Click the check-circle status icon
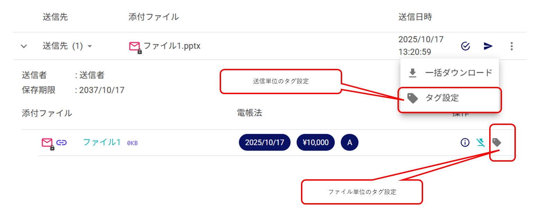This screenshot has height=217, width=548. pos(466,46)
